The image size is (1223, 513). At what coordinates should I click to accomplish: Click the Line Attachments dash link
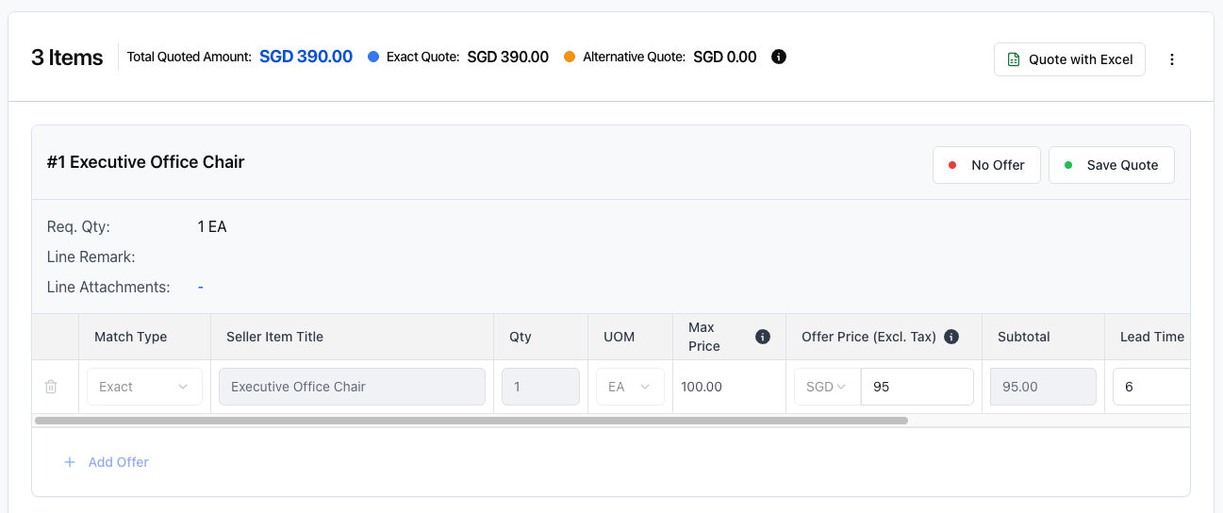pyautogui.click(x=201, y=287)
